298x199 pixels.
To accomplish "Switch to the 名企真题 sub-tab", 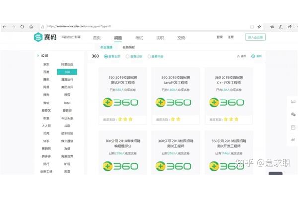I will click(106, 47).
